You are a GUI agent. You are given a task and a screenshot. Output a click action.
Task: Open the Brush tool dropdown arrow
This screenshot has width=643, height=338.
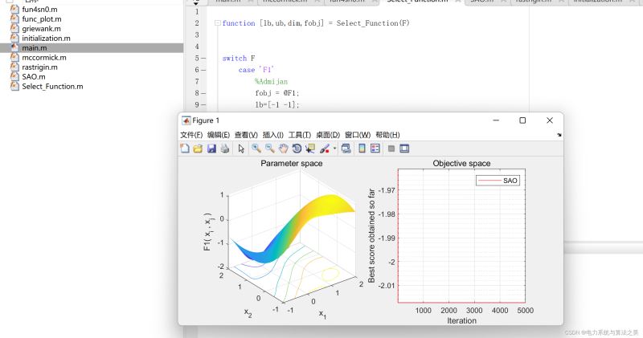334,149
